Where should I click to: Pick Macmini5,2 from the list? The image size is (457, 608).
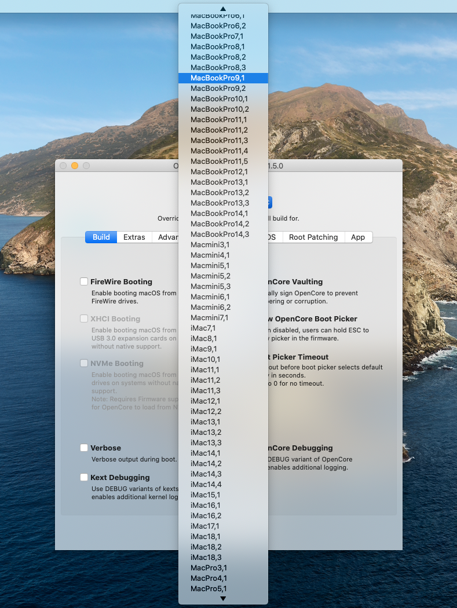coord(223,276)
